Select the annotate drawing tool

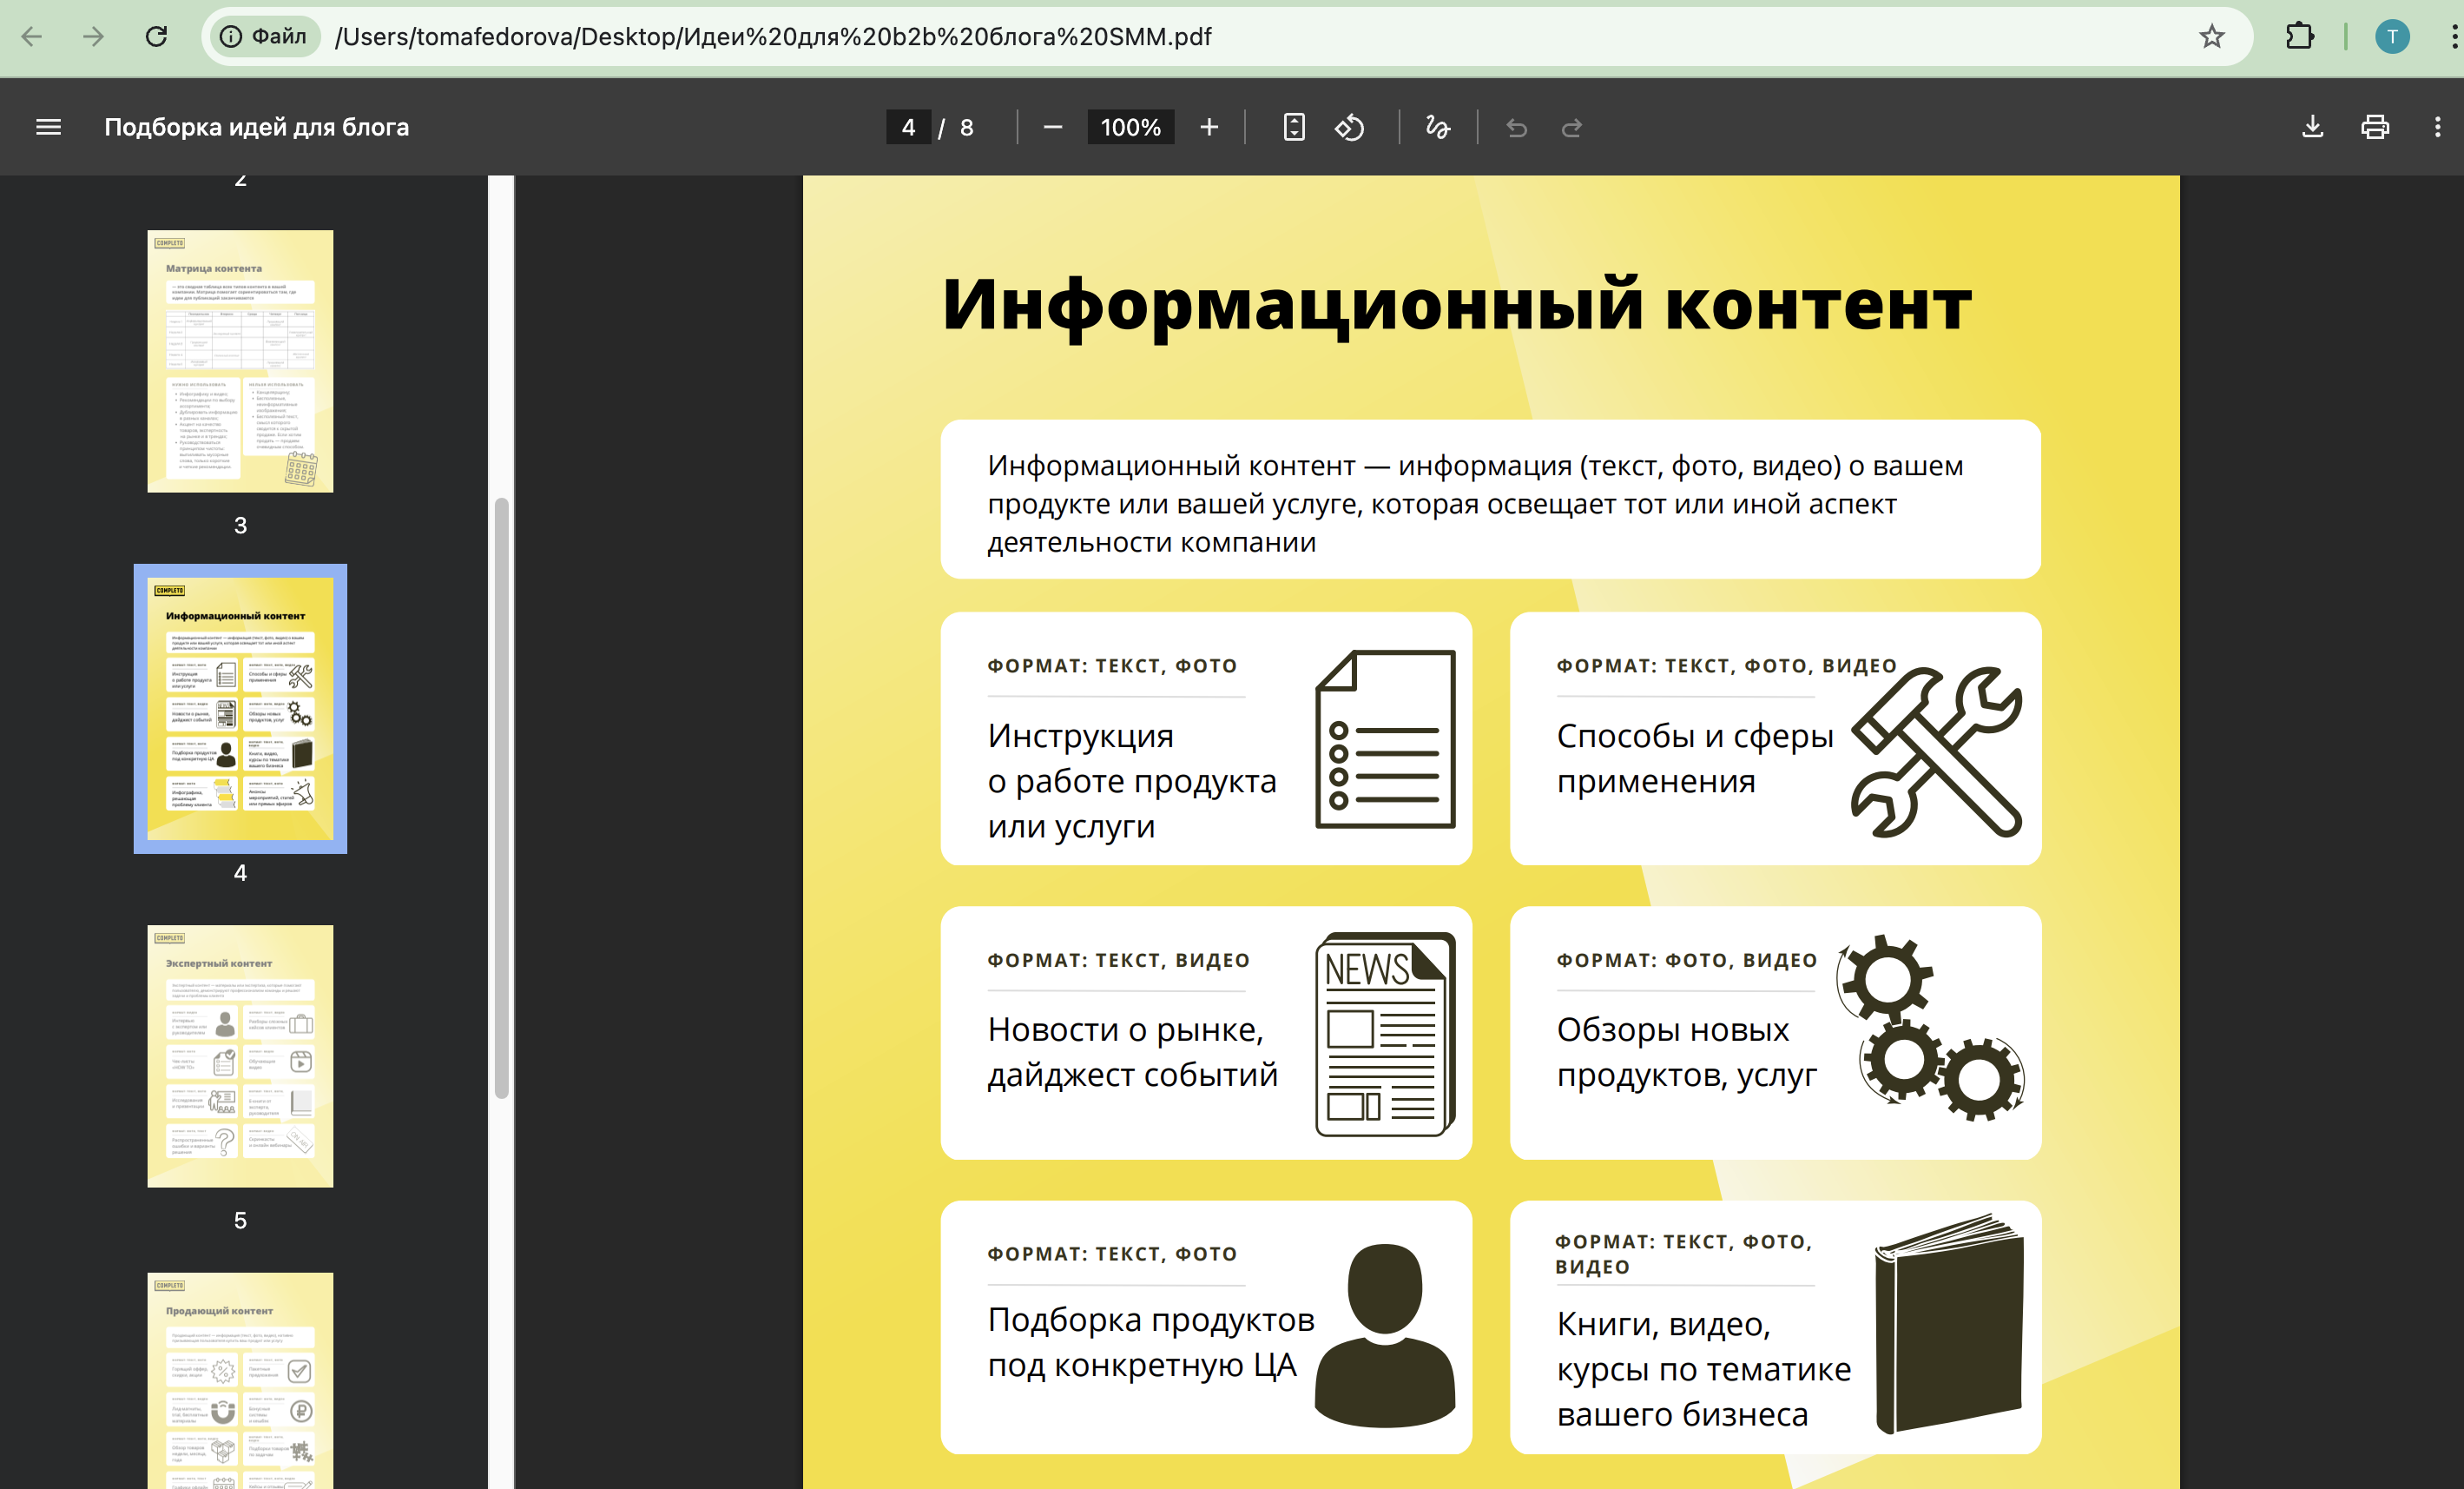click(x=1437, y=127)
